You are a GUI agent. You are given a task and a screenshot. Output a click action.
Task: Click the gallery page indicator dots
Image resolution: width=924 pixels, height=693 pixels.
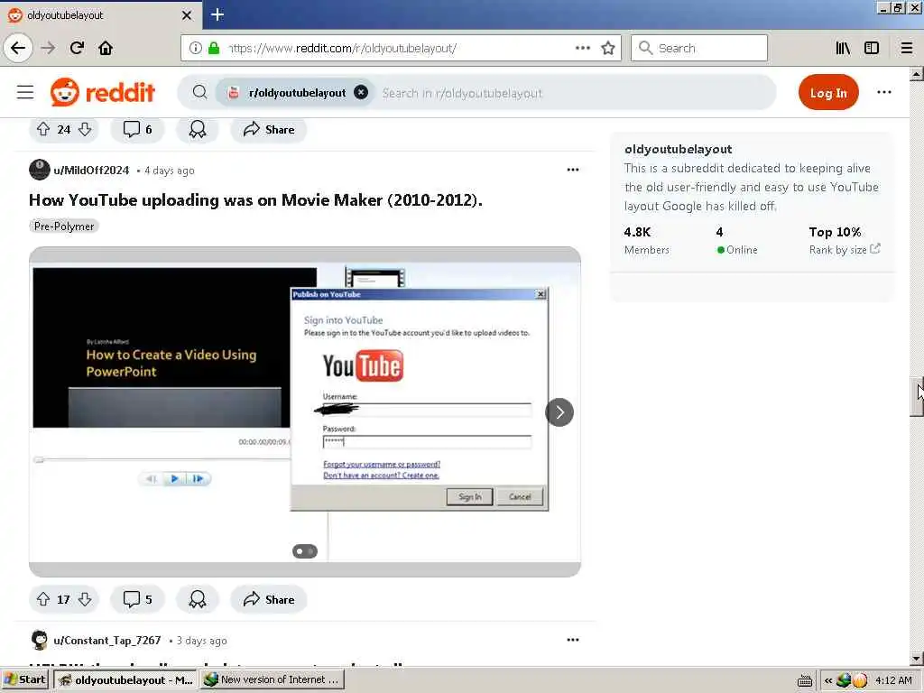tap(305, 551)
